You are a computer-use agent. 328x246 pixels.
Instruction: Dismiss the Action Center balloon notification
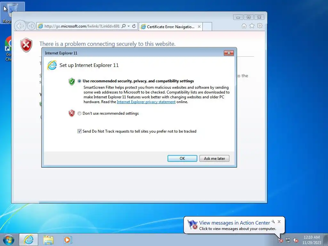coord(279,222)
